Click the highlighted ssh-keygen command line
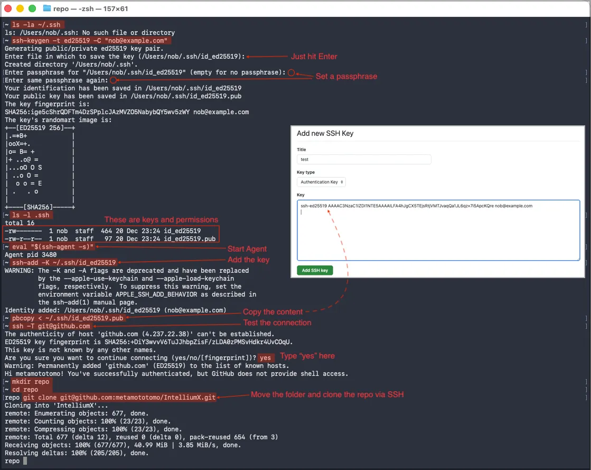 pyautogui.click(x=90, y=41)
